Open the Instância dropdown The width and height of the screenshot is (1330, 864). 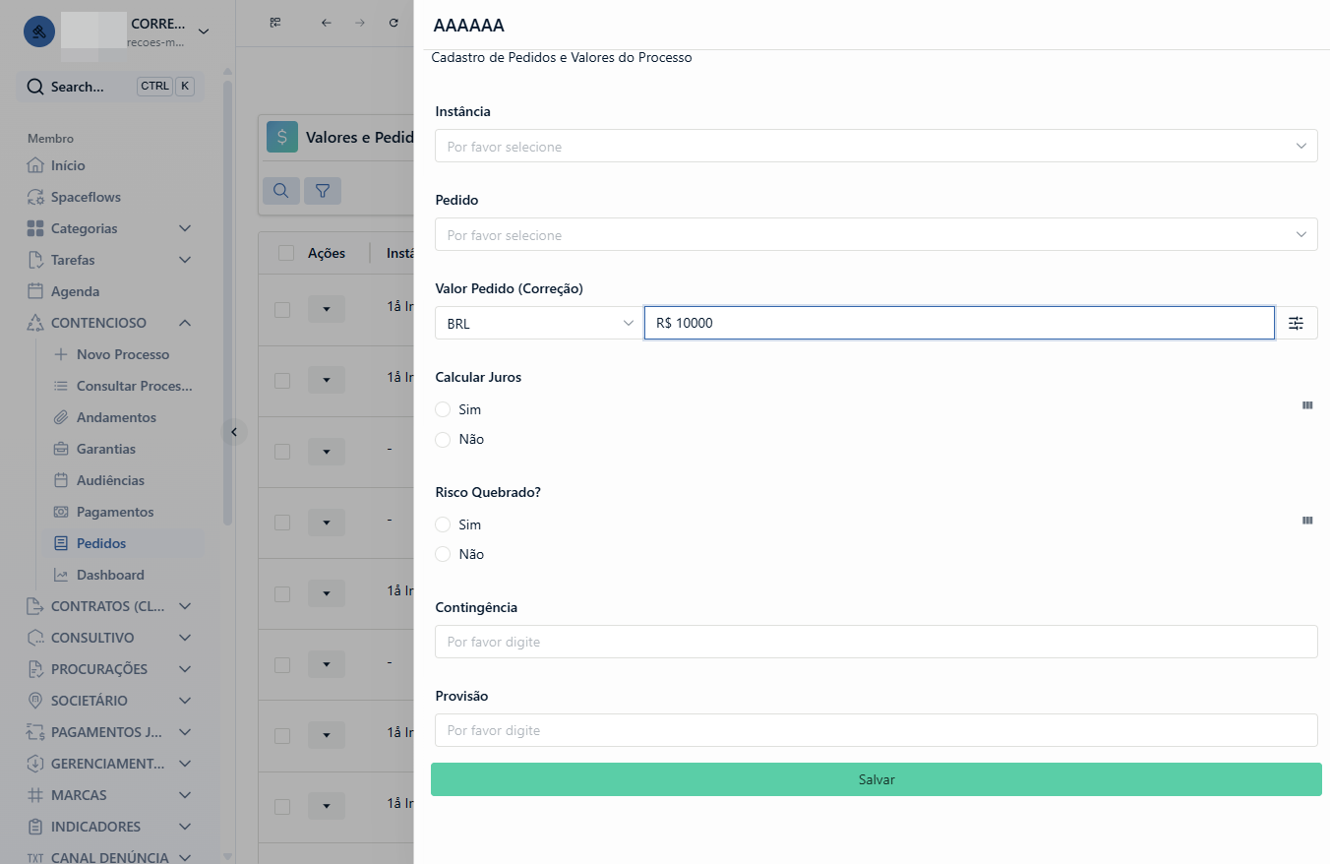pyautogui.click(x=877, y=146)
